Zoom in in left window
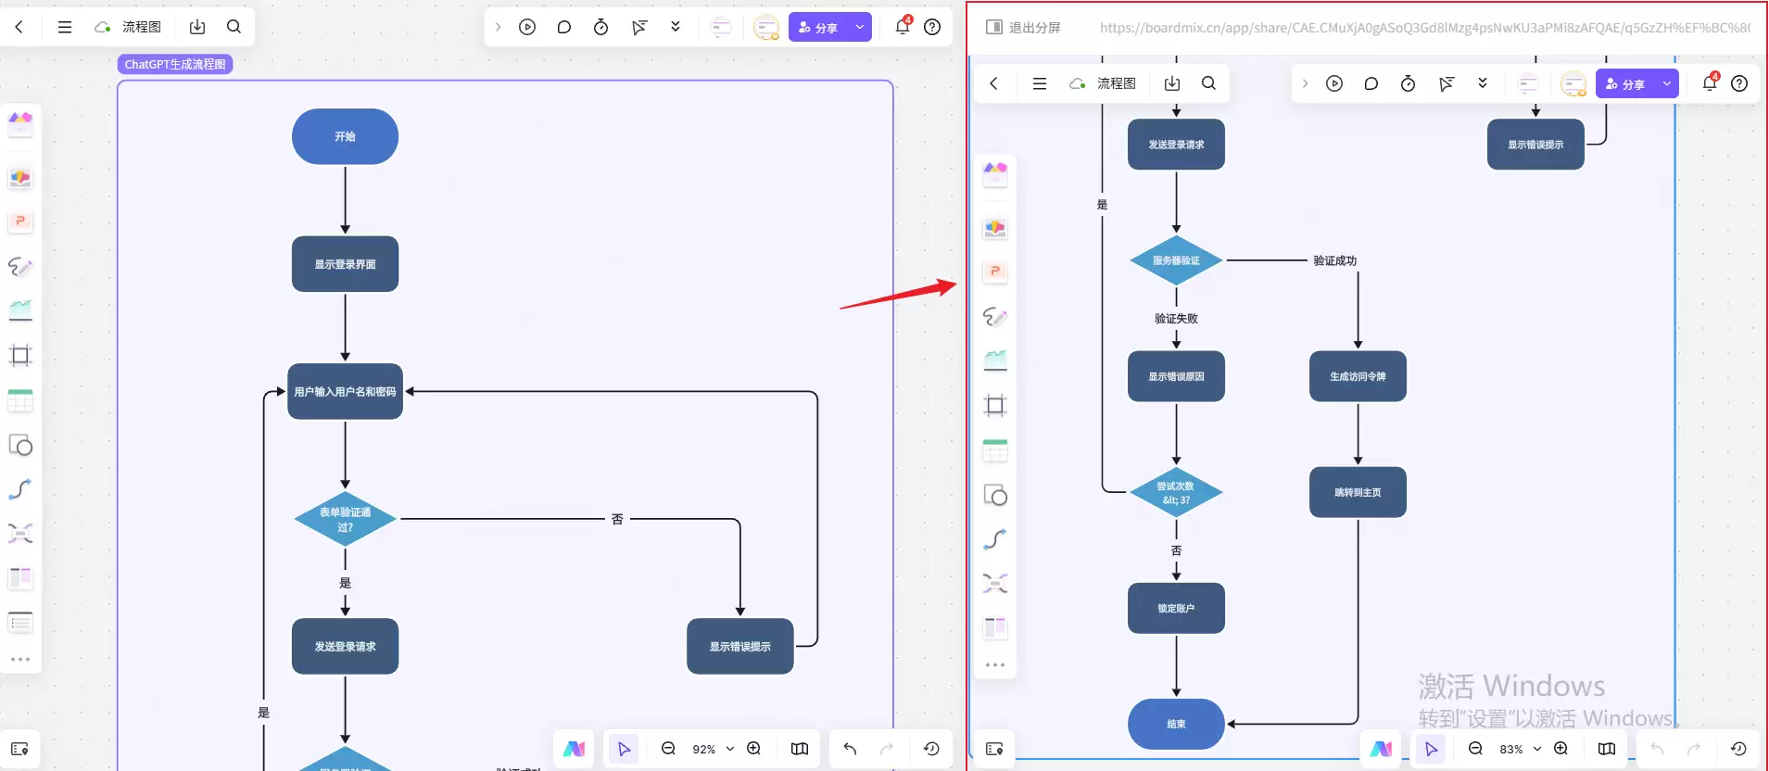 pos(754,749)
